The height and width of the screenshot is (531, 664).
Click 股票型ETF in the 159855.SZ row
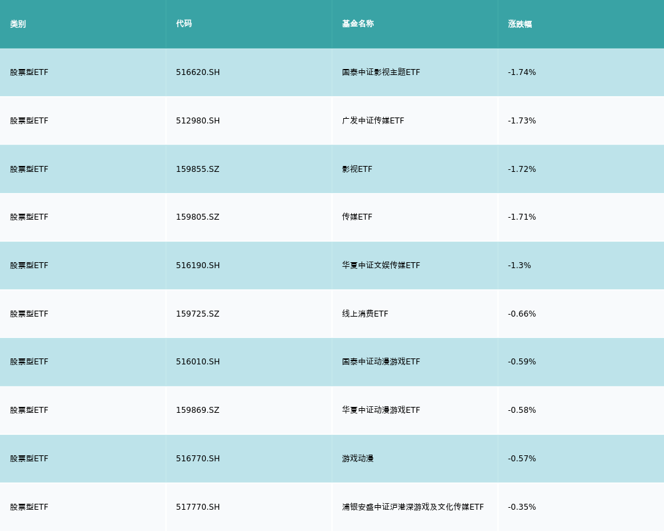tap(29, 169)
